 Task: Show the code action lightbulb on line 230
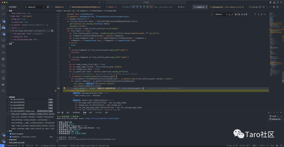64,88
